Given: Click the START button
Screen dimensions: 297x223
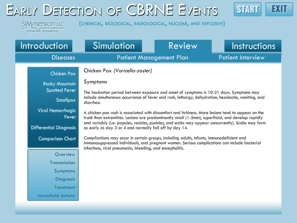Looking at the screenshot, I should pos(248,9).
